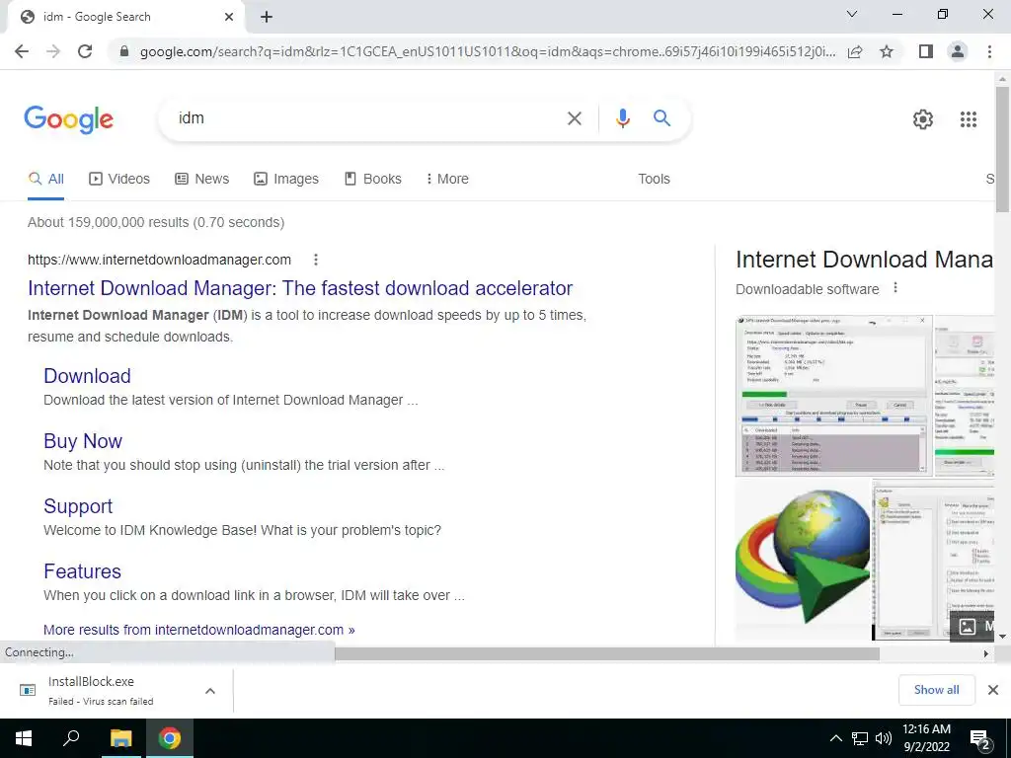The image size is (1011, 758).
Task: Open the IDM scheduler screenshot thumbnail
Action: click(933, 559)
